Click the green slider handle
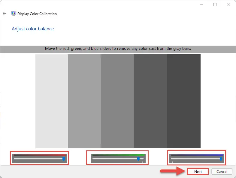This screenshot has height=178, width=236. point(138,159)
